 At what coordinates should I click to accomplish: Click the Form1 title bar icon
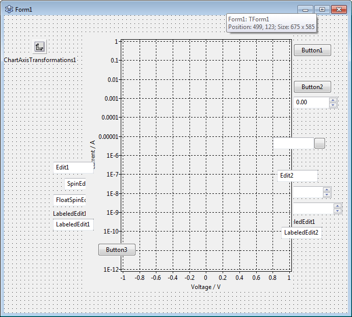9,10
